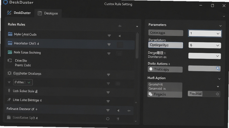The height and width of the screenshot is (128, 229).
Task: Click the Dotto Autions plus label
Action: pyautogui.click(x=159, y=64)
